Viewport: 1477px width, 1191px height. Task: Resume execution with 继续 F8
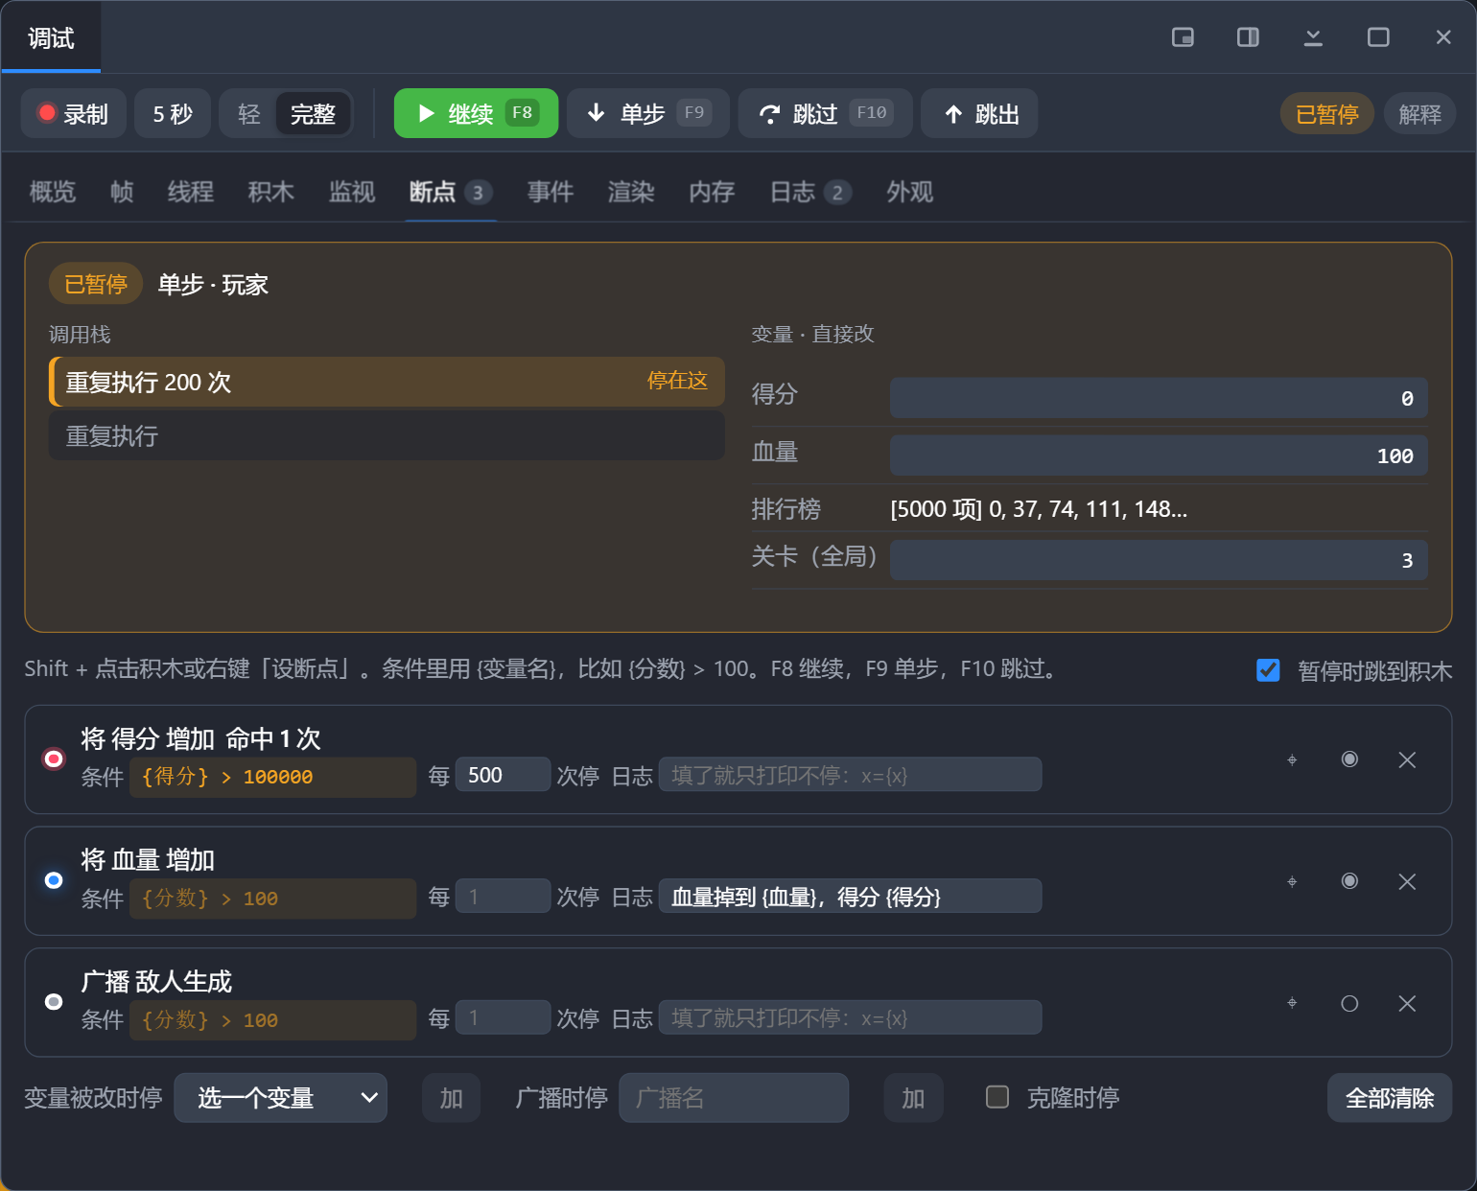[476, 113]
